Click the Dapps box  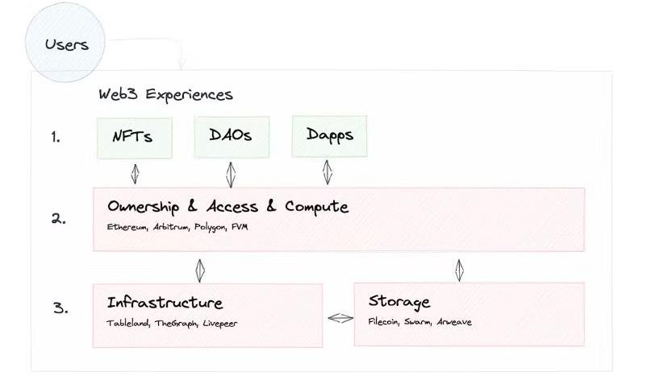pos(329,135)
